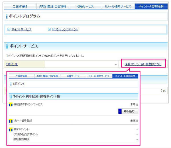
Task: Select 各種サービス tab in popup panel
Action: pyautogui.click(x=73, y=76)
